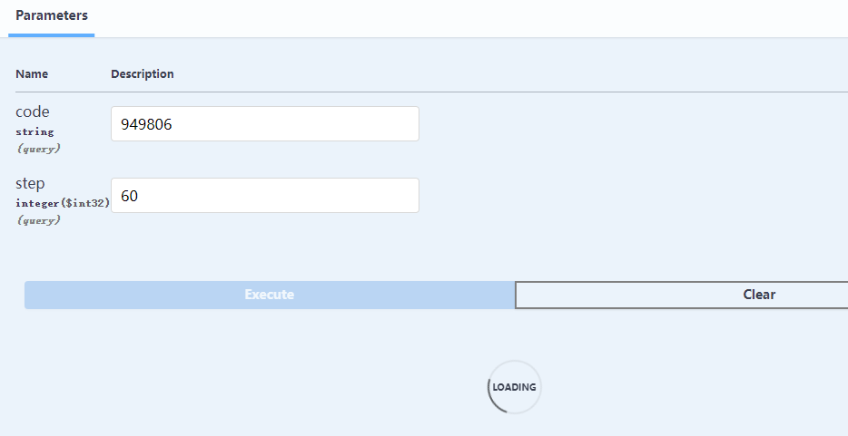Image resolution: width=848 pixels, height=436 pixels.
Task: Place cursor on the 949806 value text
Action: click(146, 125)
